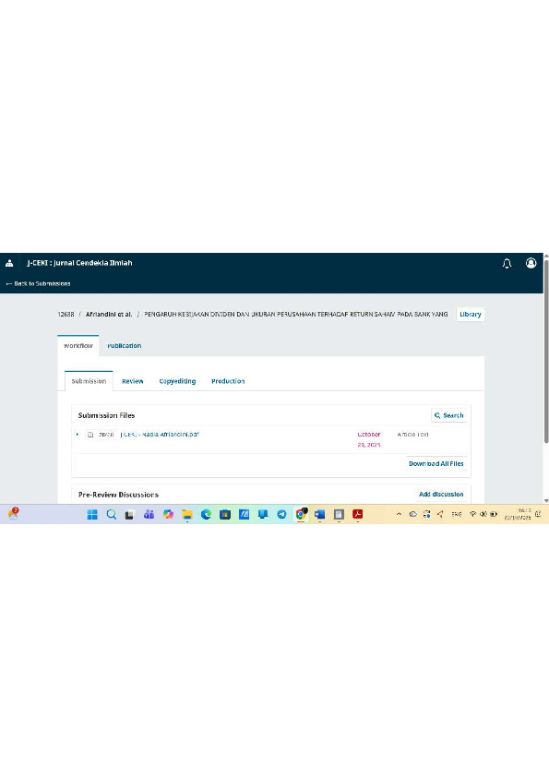The width and height of the screenshot is (549, 777).
Task: Click the submission title text PENGARUH KEBIJAKAN DIVIDEN
Action: 296,314
